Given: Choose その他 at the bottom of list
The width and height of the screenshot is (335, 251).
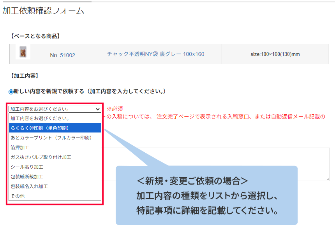Looking at the screenshot, I should (x=55, y=196).
